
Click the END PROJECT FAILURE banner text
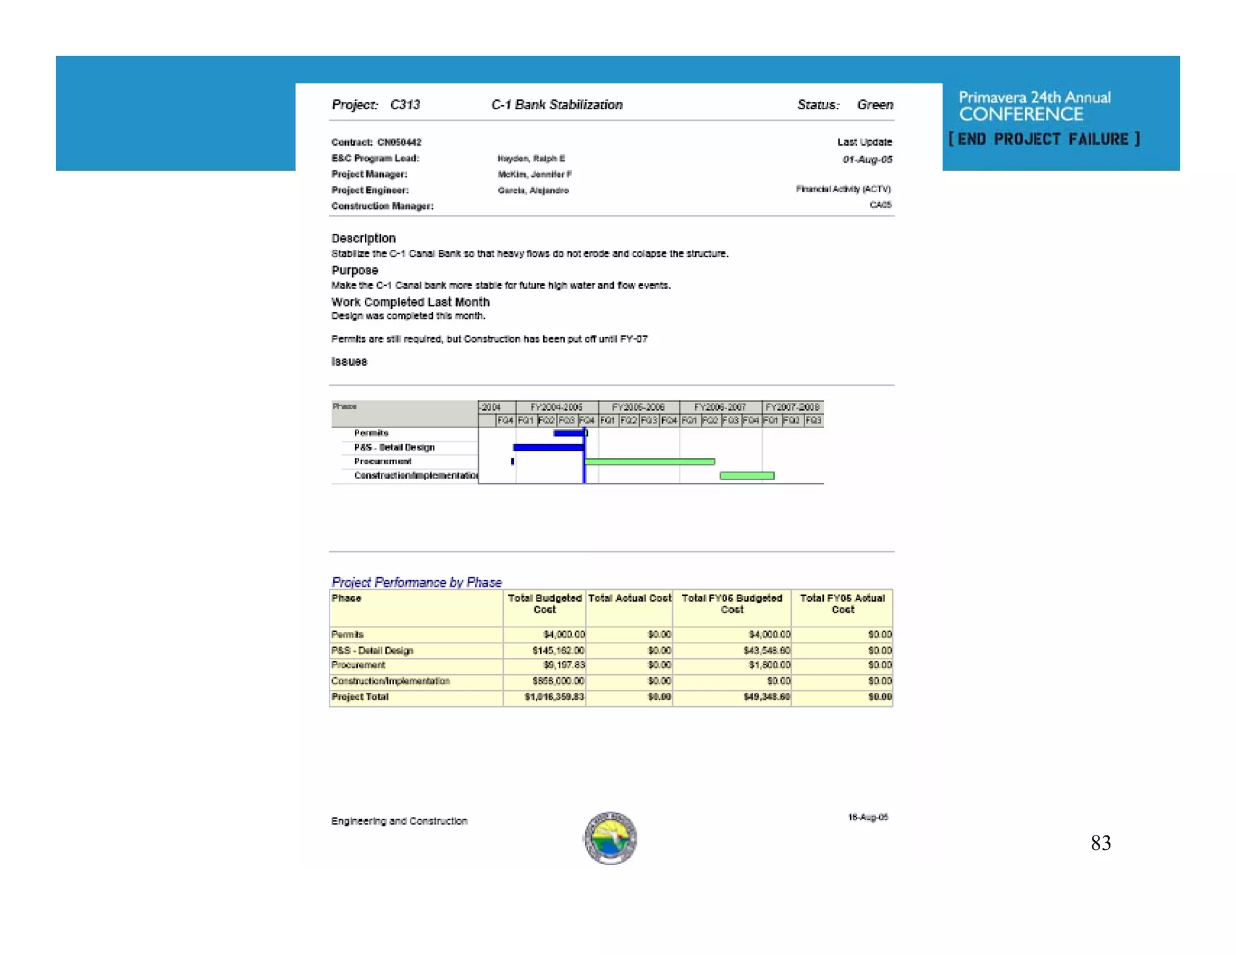tap(1043, 139)
